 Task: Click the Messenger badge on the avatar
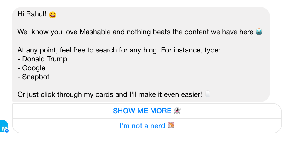pyautogui.click(x=7, y=131)
